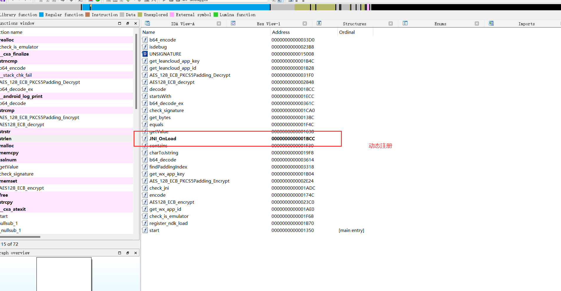Click the Regular function blue legend swatch
Image resolution: width=561 pixels, height=291 pixels.
[x=41, y=15]
